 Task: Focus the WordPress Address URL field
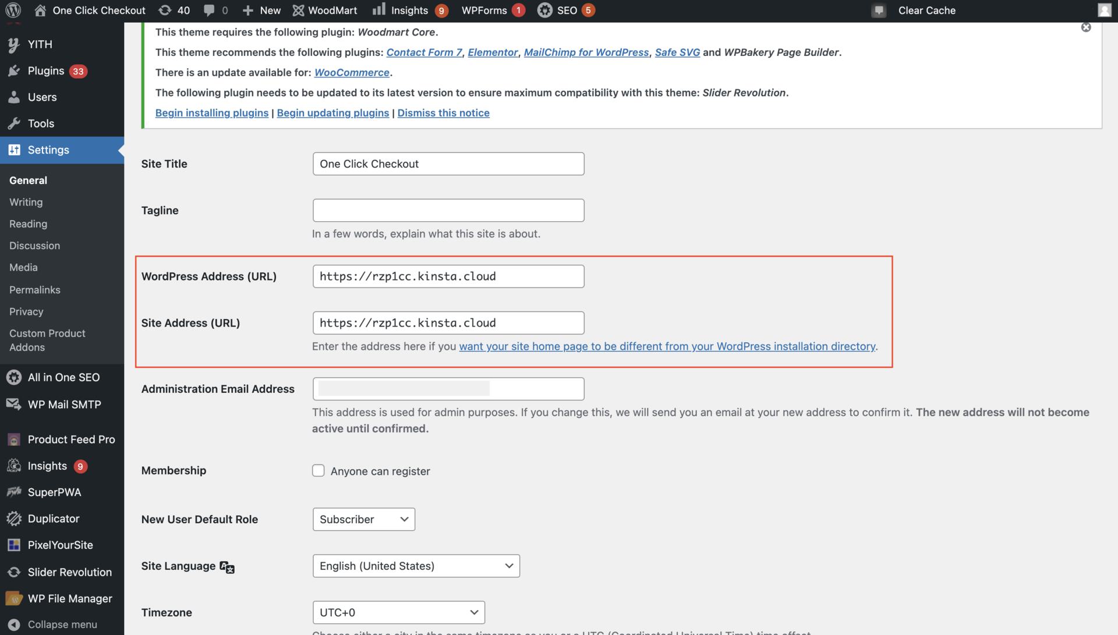(448, 276)
